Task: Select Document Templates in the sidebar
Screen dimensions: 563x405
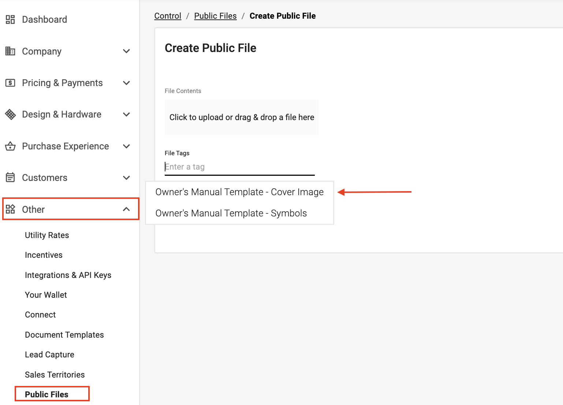Action: coord(64,335)
